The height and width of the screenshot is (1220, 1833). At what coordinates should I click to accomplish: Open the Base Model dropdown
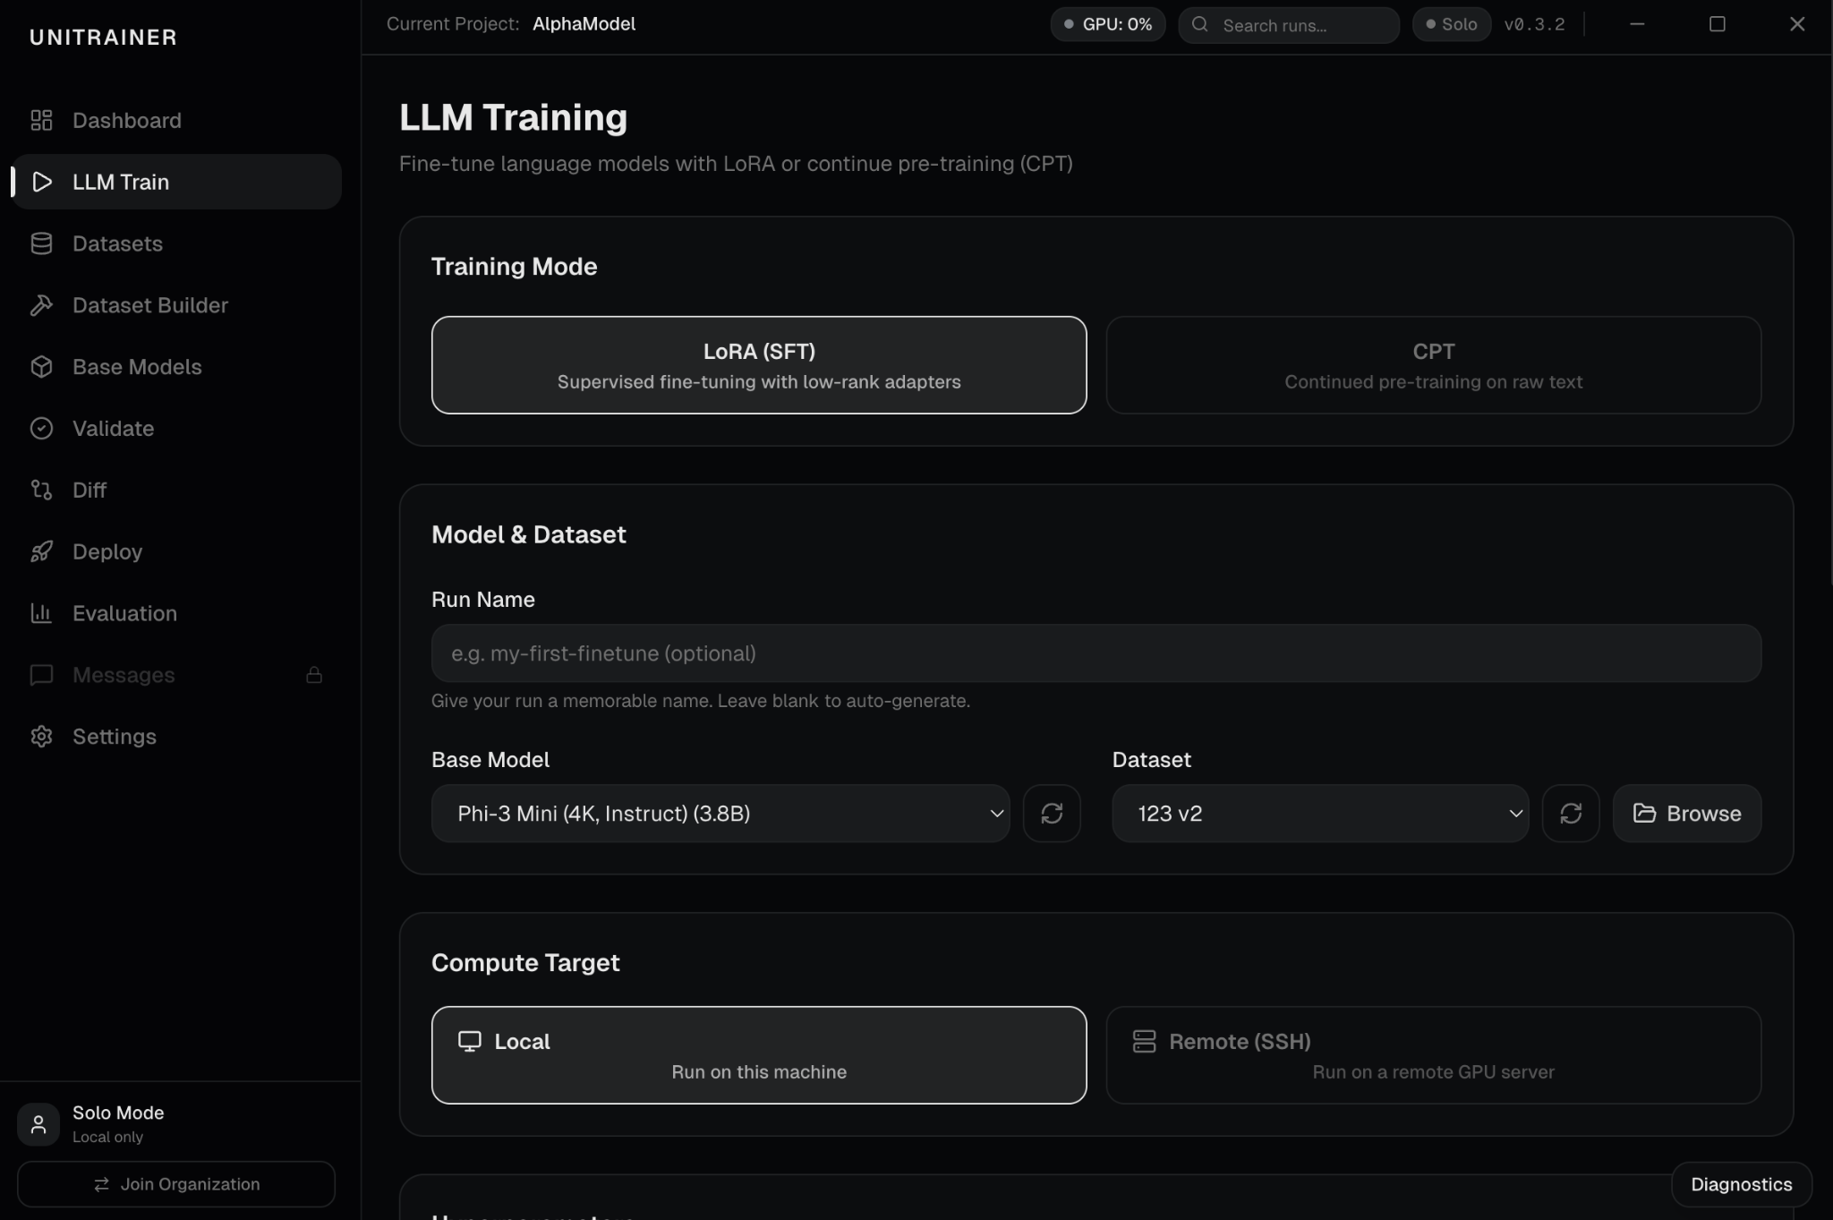click(720, 814)
